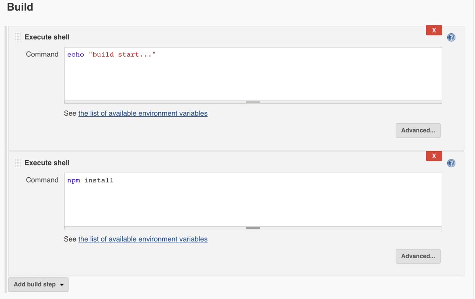Click the Build section heading

pos(20,7)
